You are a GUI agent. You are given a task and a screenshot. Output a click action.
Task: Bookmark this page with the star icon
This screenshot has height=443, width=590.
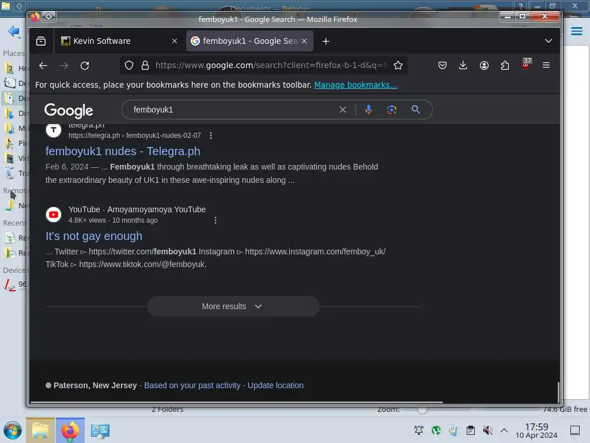click(398, 66)
